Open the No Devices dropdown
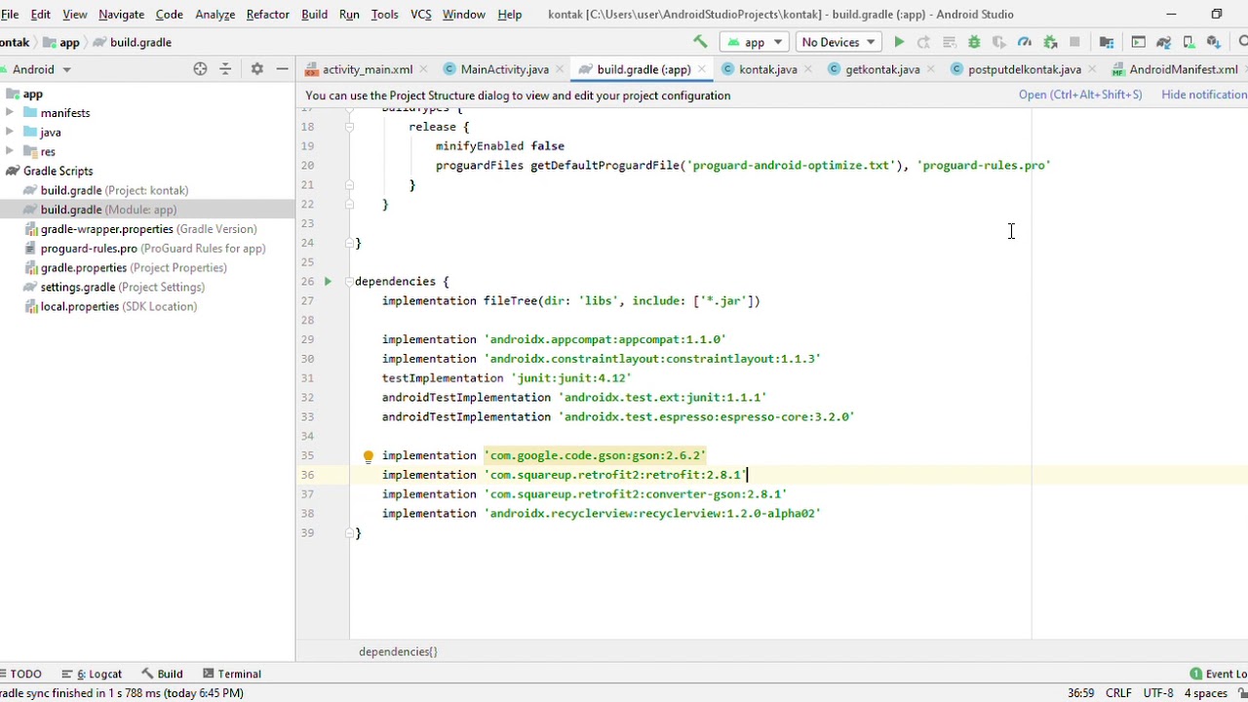This screenshot has height=702, width=1248. (x=838, y=42)
